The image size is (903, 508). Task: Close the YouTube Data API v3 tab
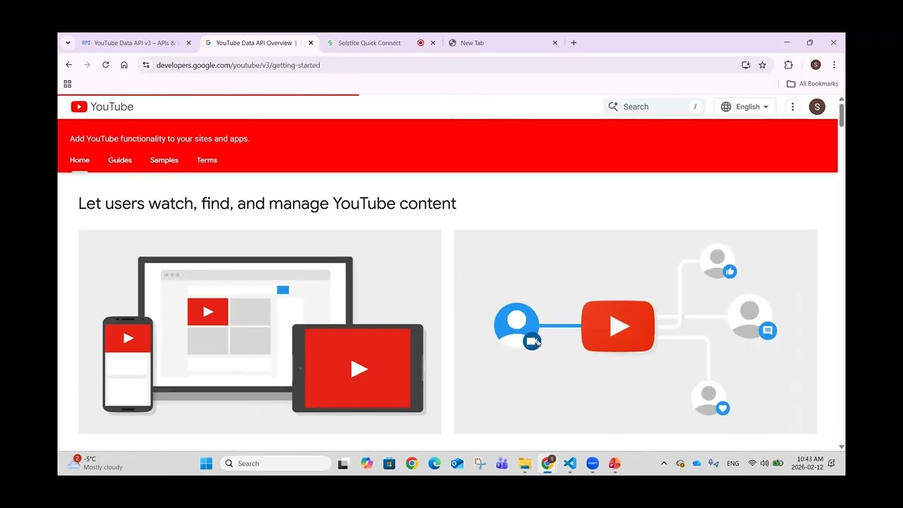pos(188,43)
